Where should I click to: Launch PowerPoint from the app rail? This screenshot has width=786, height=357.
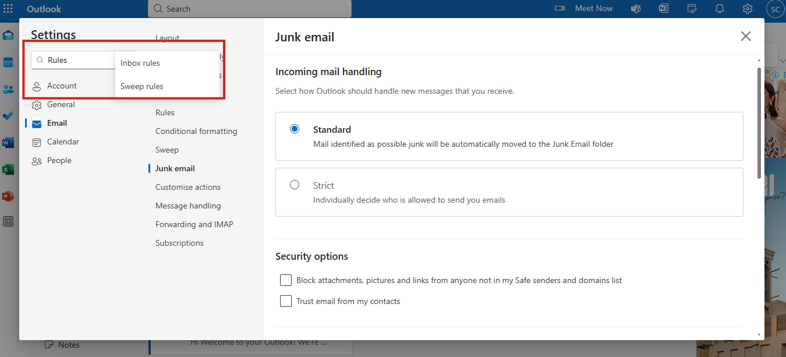coord(8,196)
